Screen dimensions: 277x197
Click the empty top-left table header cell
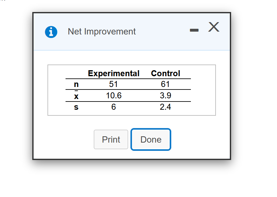point(76,73)
